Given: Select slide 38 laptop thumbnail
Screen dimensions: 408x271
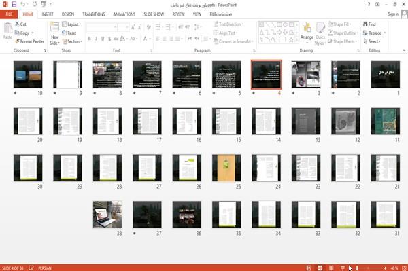Looking at the screenshot, I should 107,215.
